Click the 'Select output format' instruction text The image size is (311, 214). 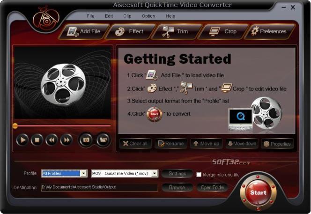[178, 101]
